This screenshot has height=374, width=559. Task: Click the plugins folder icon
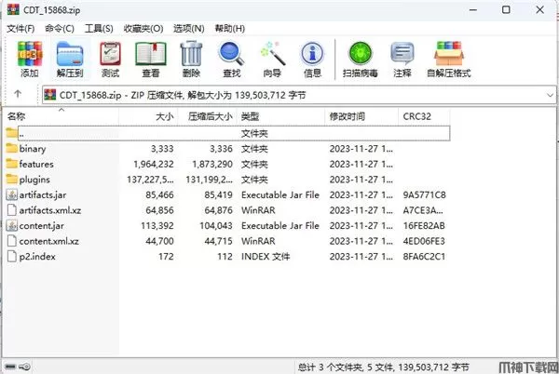point(12,179)
